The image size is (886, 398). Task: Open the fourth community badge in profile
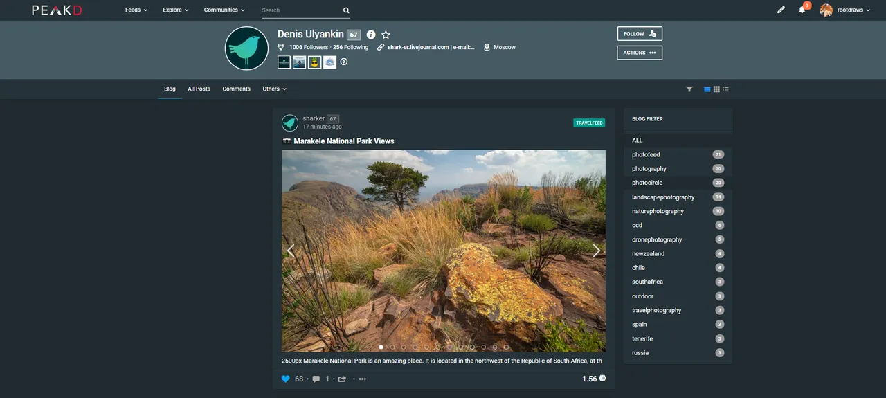[x=329, y=62]
